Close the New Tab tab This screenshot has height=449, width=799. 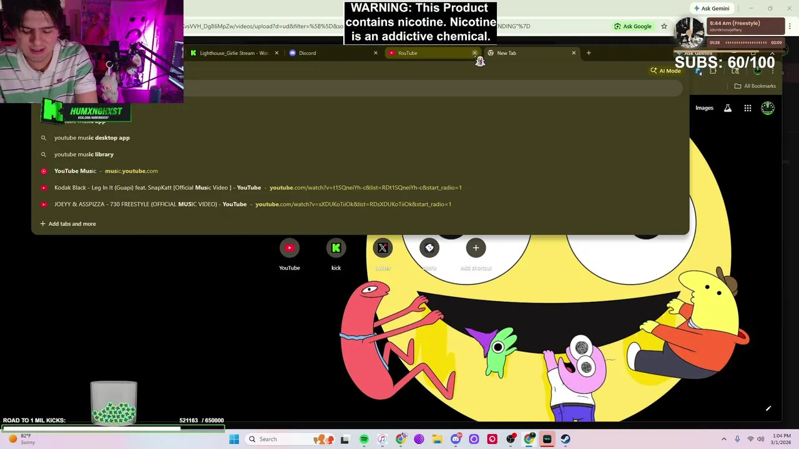coord(574,53)
